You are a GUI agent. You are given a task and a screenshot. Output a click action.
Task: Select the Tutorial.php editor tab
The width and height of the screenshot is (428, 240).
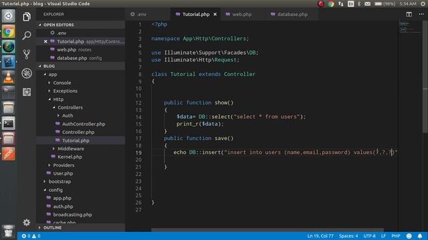pyautogui.click(x=196, y=14)
